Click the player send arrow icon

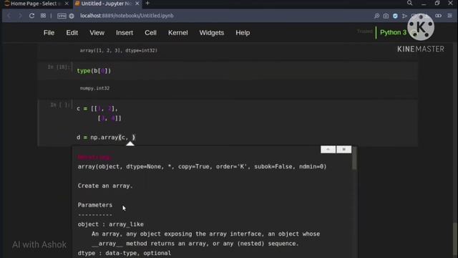404,16
